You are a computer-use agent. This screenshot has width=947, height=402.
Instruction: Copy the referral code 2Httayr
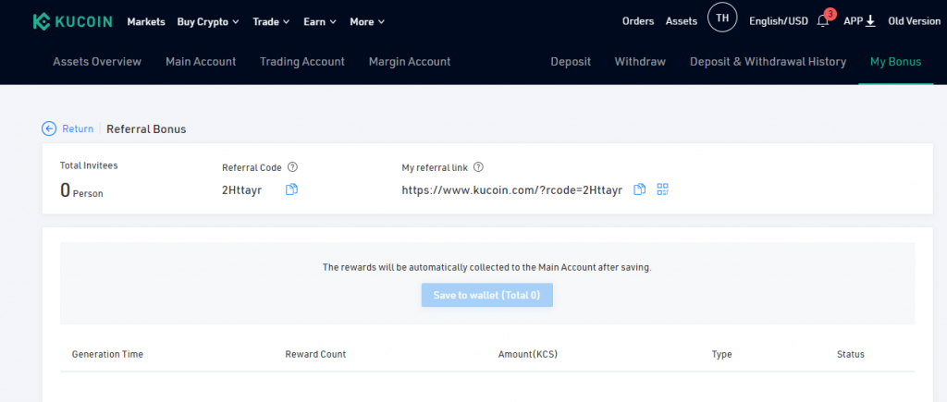coord(291,189)
